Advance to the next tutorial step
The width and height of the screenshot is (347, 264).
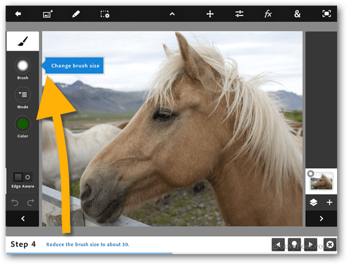(311, 245)
